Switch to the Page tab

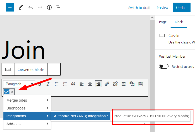click(163, 22)
